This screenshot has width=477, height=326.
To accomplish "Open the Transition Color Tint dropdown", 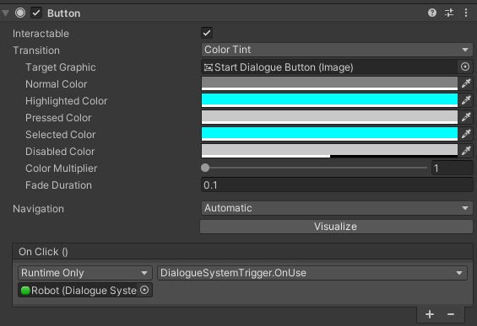I will point(337,50).
